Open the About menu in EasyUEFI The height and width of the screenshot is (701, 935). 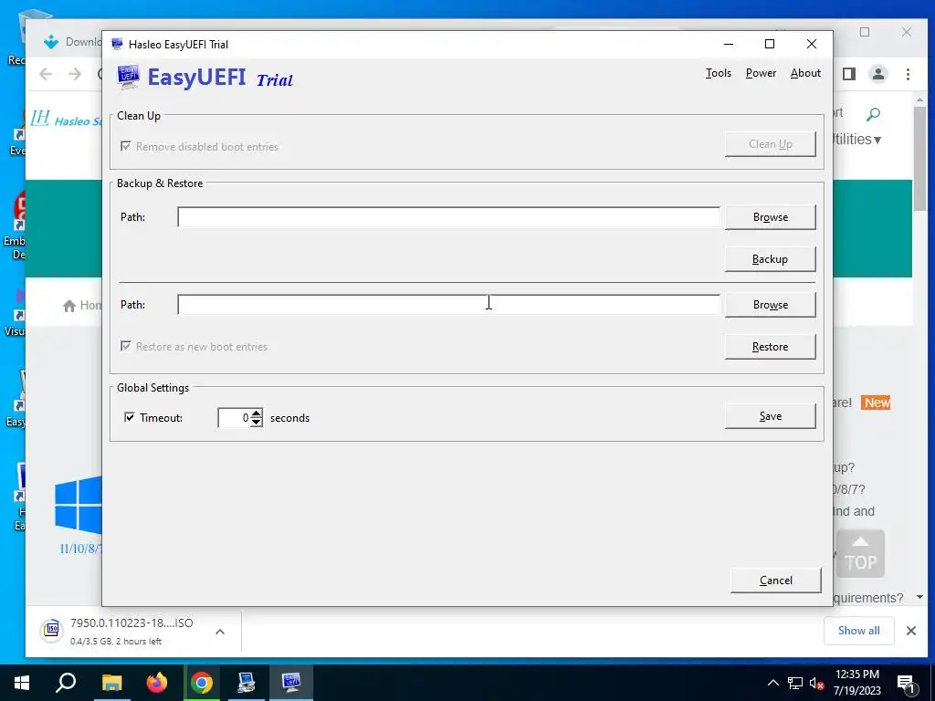click(805, 73)
